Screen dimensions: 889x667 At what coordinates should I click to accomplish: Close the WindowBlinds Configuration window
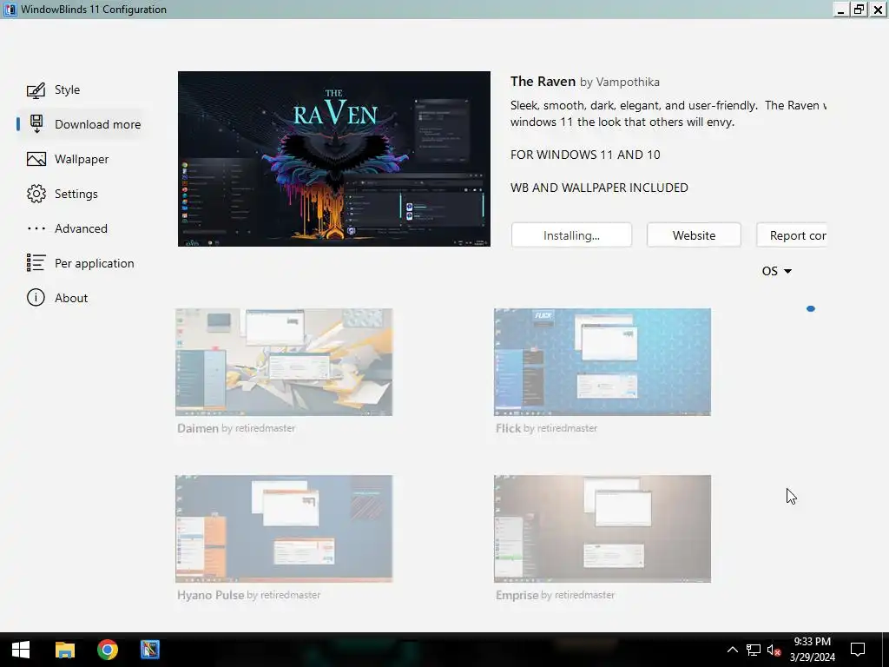click(878, 10)
